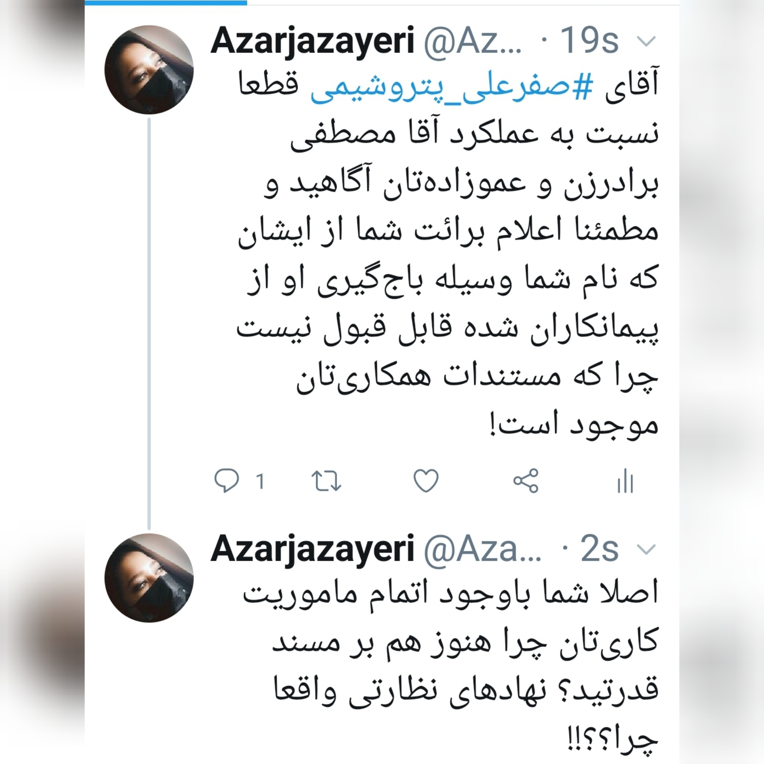Tap the second tweet's profile picture
The height and width of the screenshot is (764, 764).
[149, 578]
